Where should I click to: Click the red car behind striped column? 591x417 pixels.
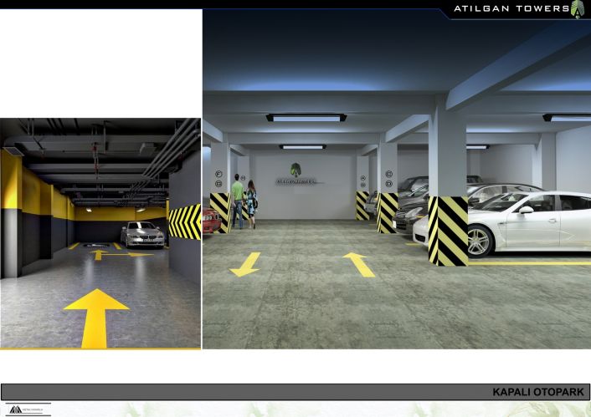coord(211,221)
